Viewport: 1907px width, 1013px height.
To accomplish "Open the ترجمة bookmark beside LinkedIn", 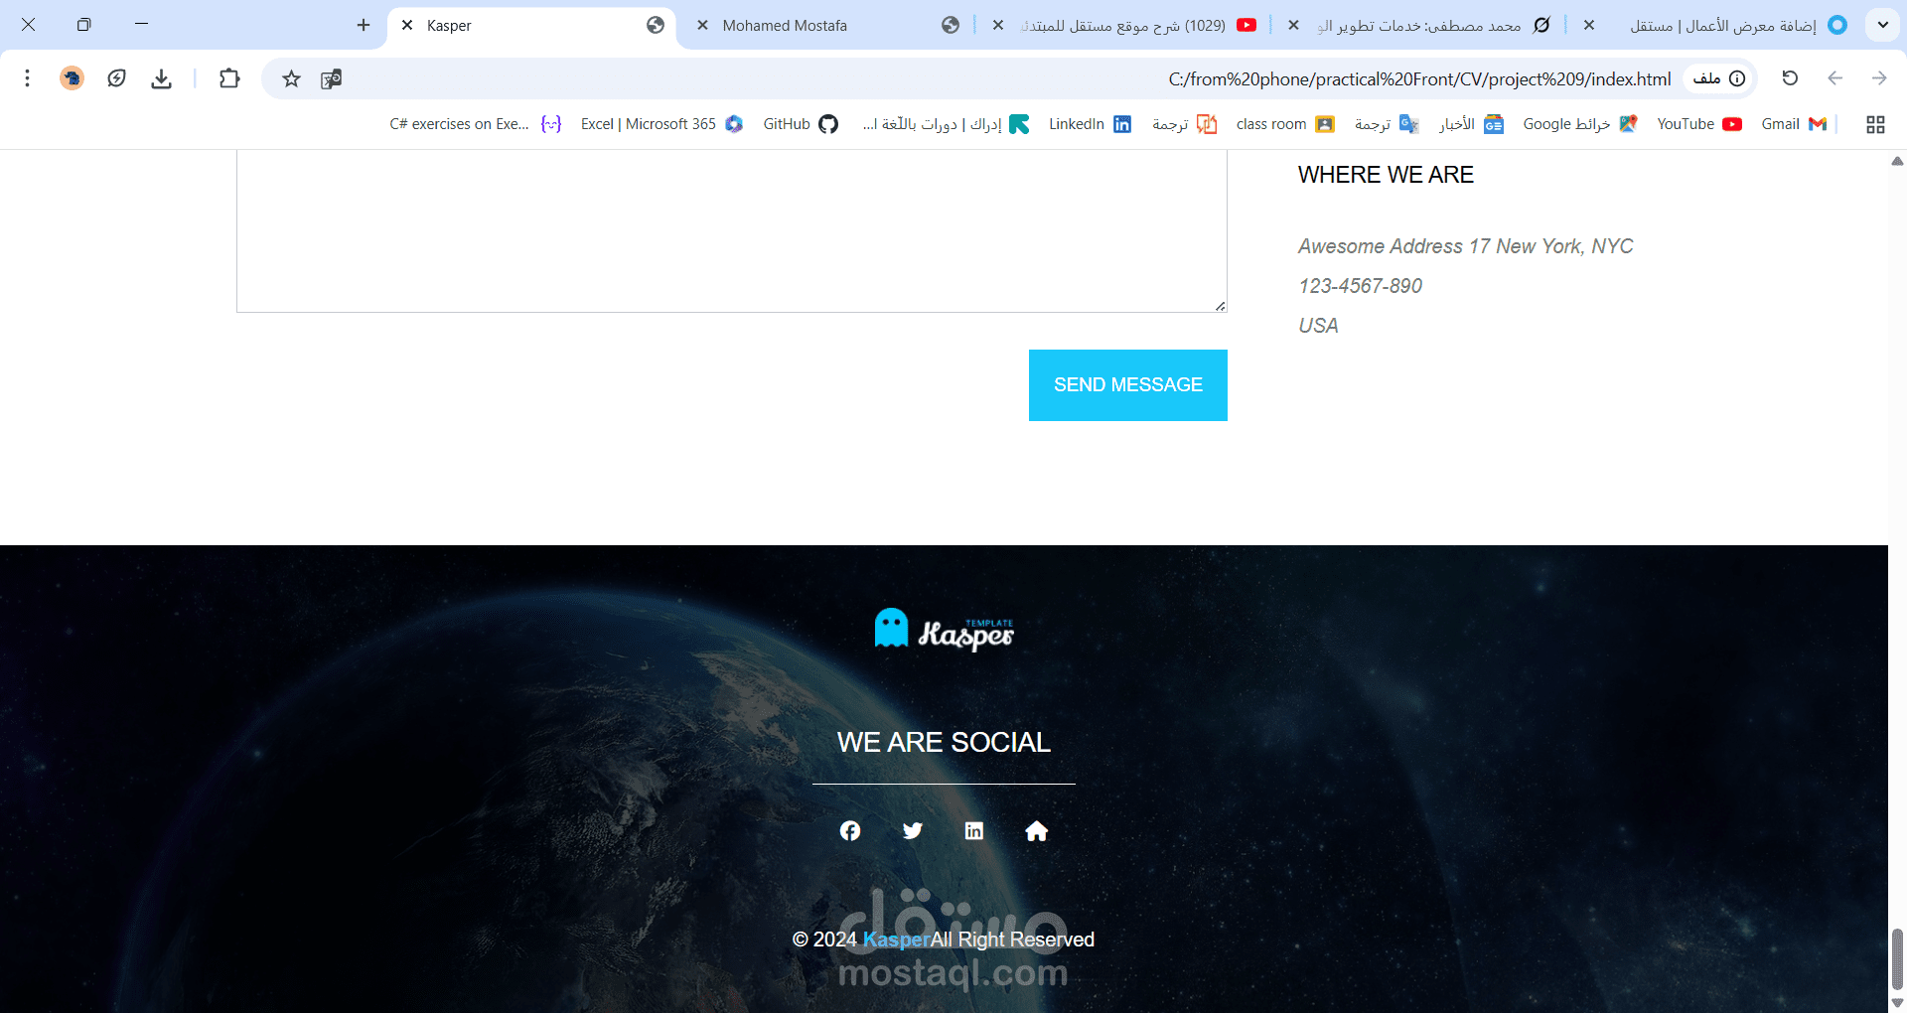I will pos(1184,124).
